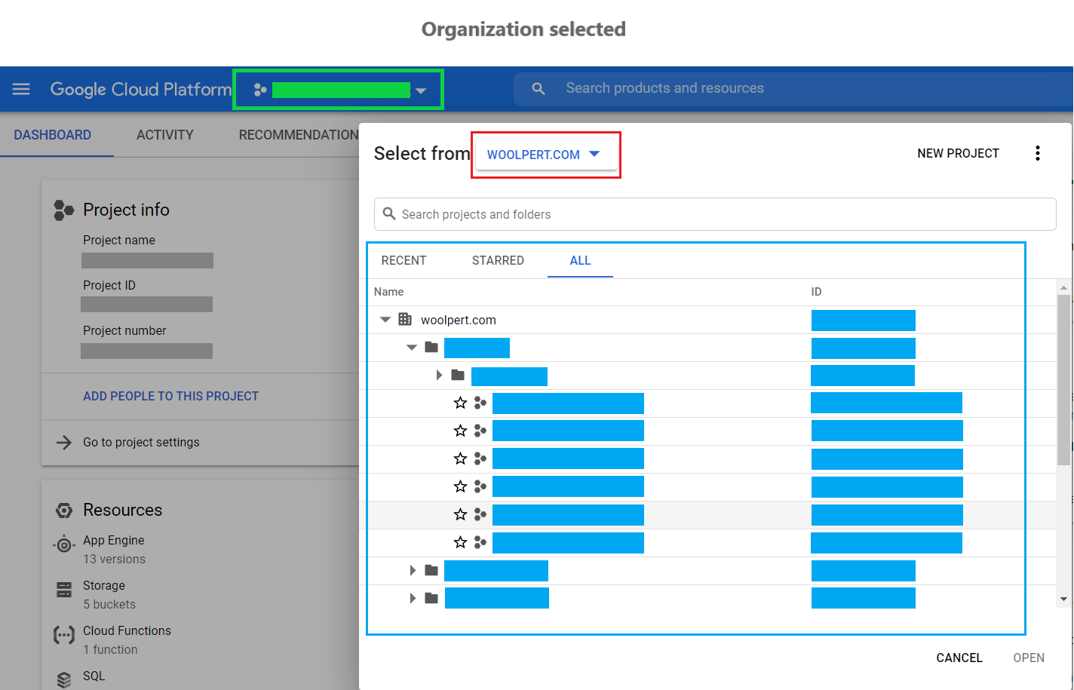
Task: Switch to the ACTIVITY tab
Action: tap(164, 135)
